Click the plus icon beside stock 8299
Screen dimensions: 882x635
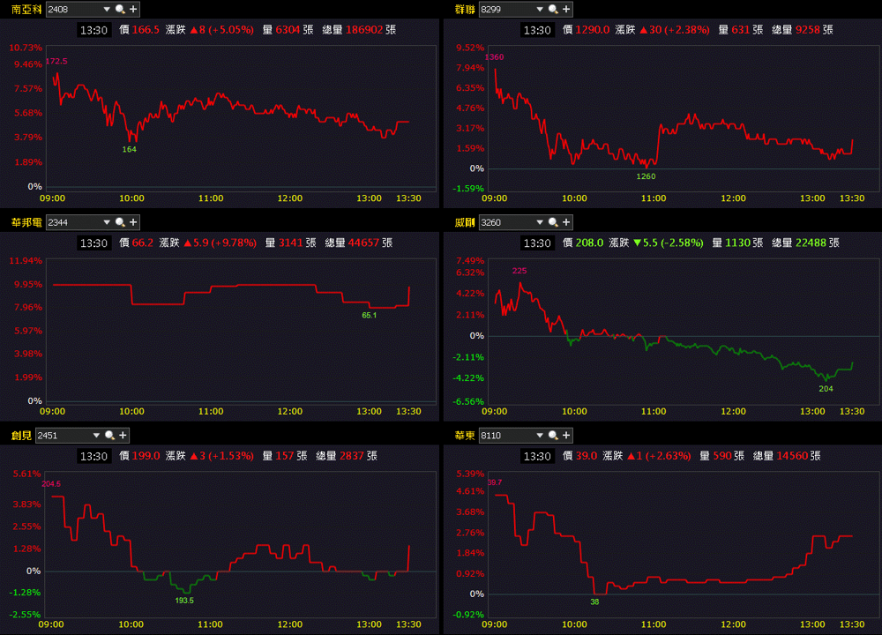click(566, 9)
